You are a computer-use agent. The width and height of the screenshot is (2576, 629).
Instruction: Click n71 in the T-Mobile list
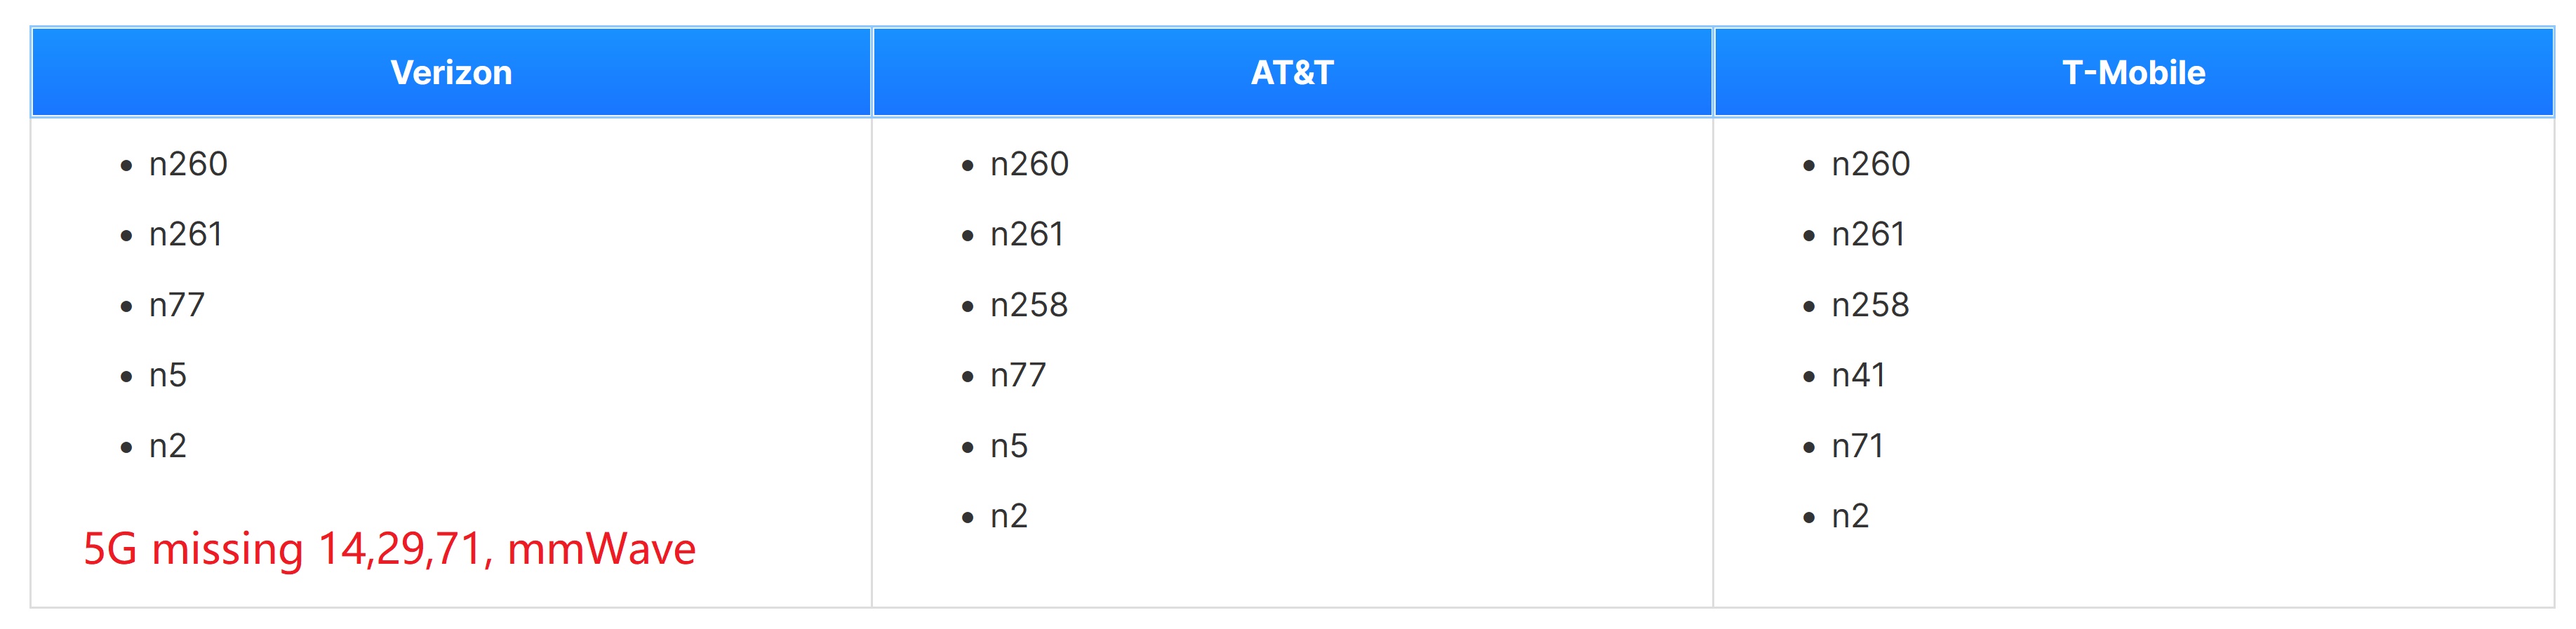click(1857, 446)
